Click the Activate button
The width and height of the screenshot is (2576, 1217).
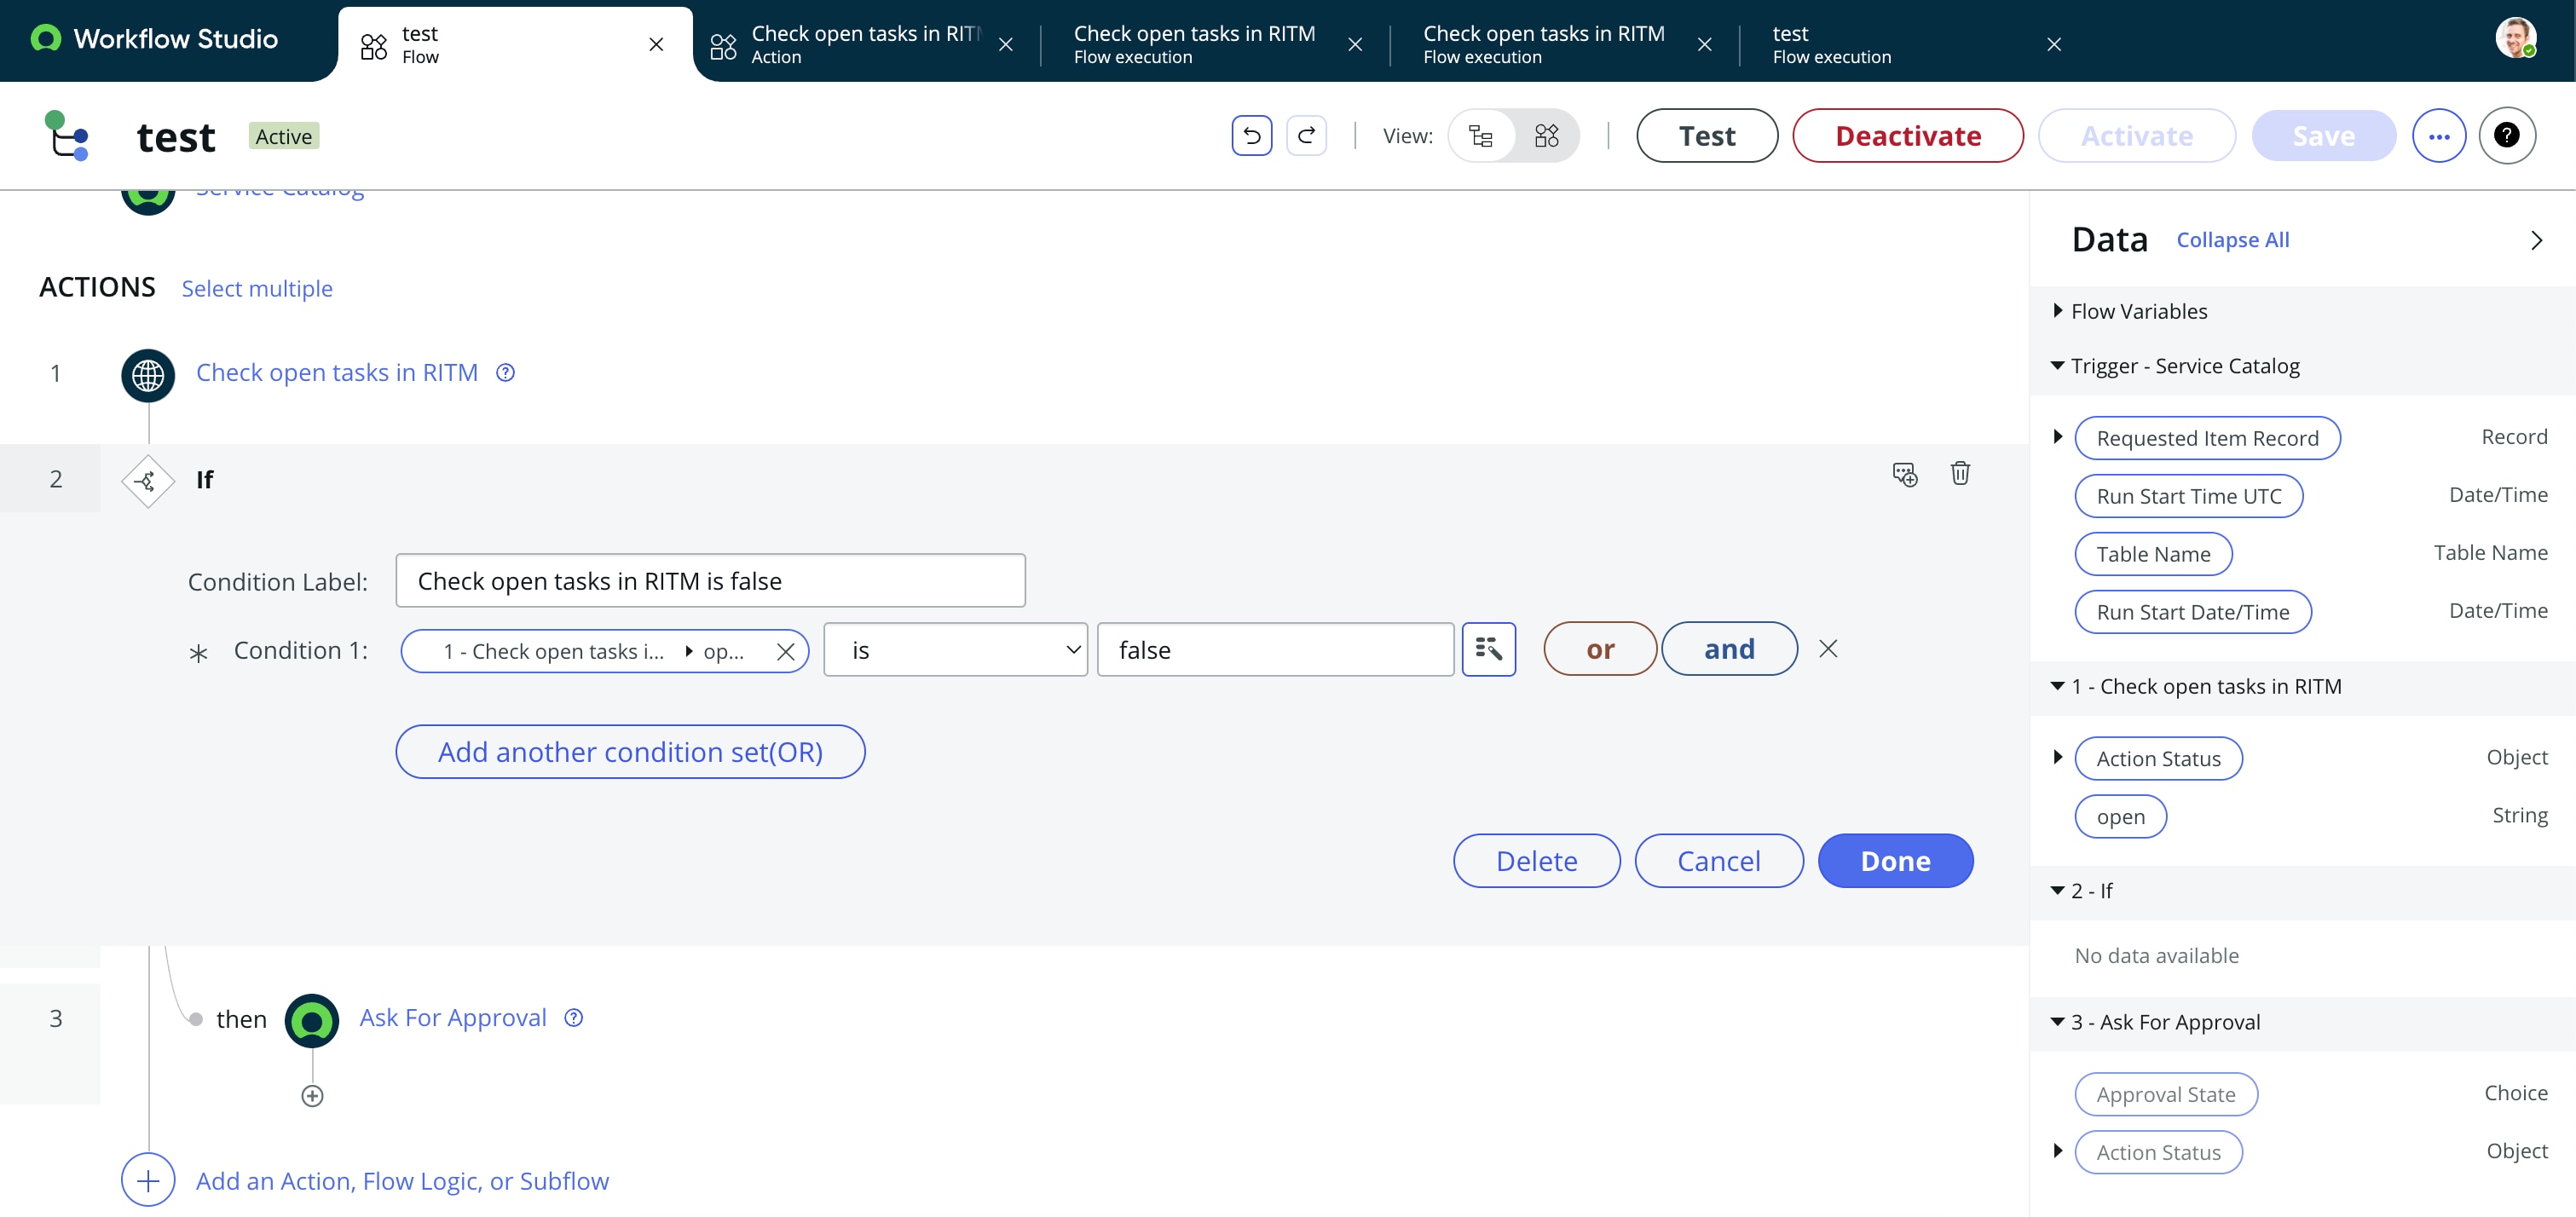point(2136,135)
